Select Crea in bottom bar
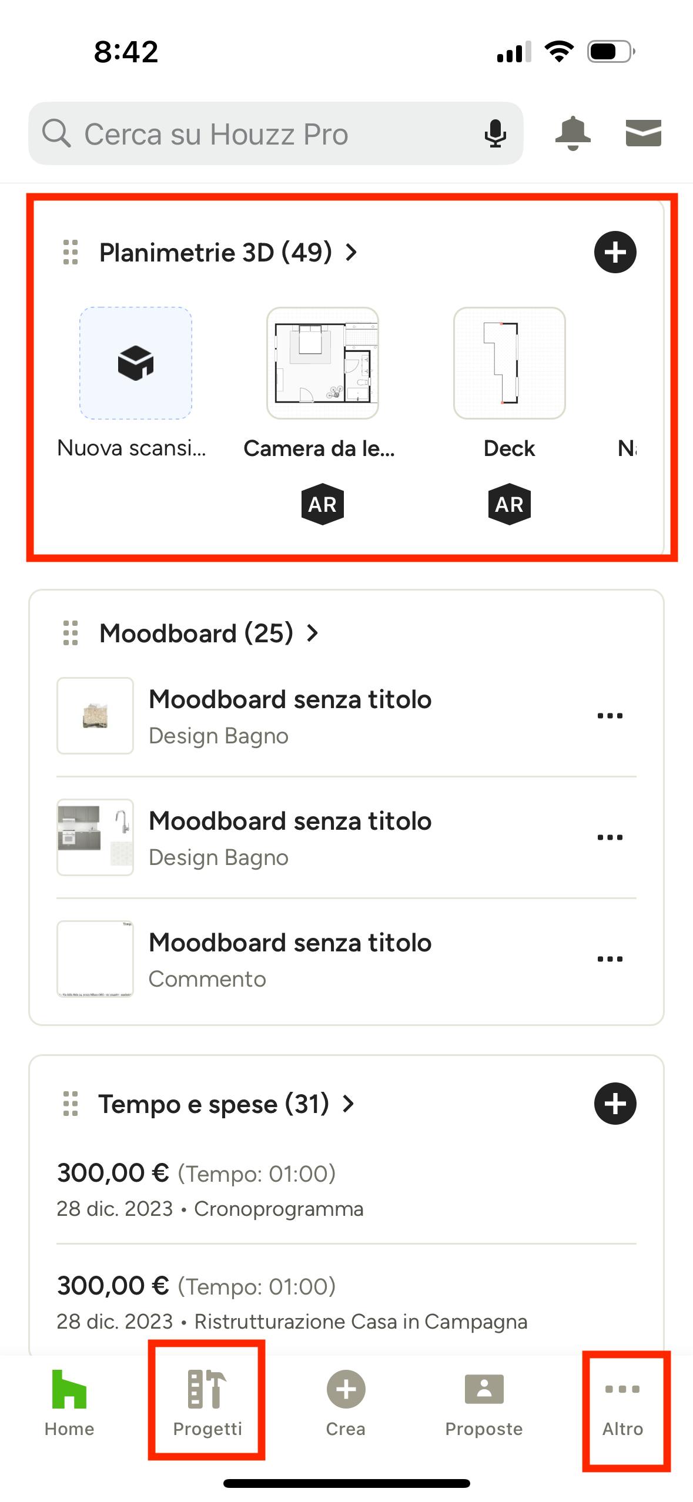 pyautogui.click(x=346, y=1404)
